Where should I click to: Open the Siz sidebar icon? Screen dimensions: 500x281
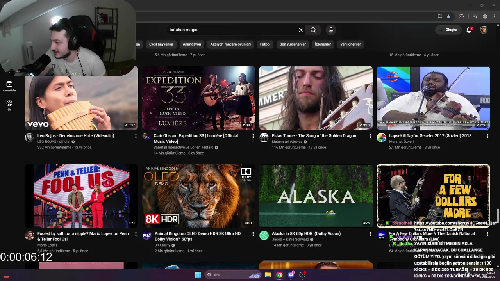pyautogui.click(x=9, y=105)
